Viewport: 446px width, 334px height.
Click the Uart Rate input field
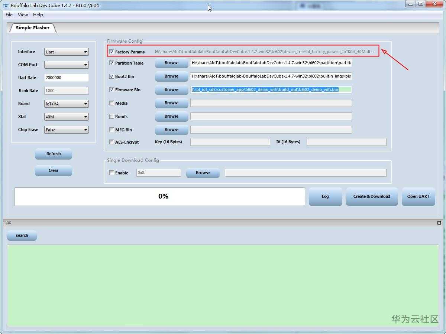click(x=66, y=78)
